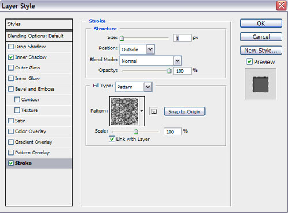The image size is (288, 213).
Task: Click the pattern thumbnail swatch
Action: 124,111
